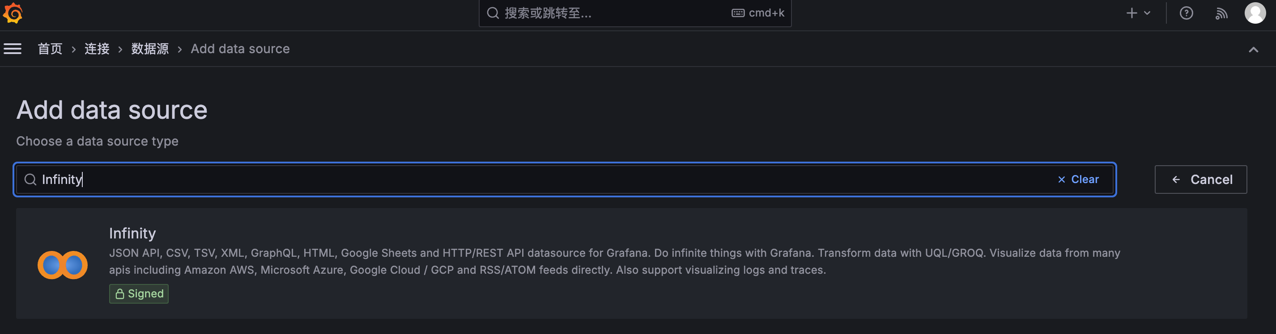Screen dimensions: 1276x334
Task: Select the Infinity data source card
Action: point(631,263)
